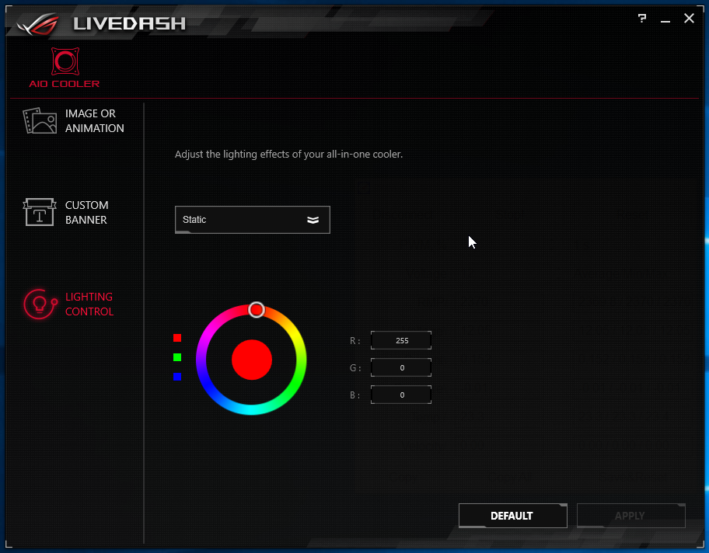Click the yellow area of the color ring
This screenshot has width=709, height=553.
(295, 334)
